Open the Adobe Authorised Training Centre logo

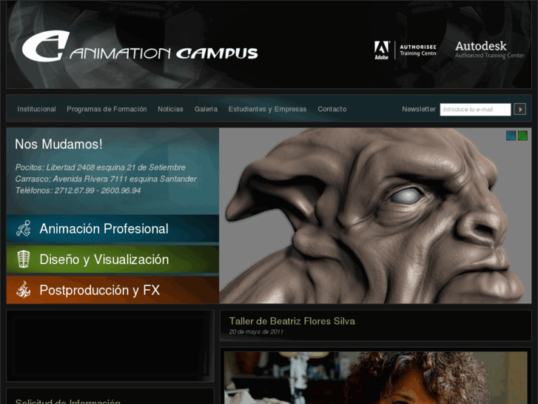click(x=406, y=50)
